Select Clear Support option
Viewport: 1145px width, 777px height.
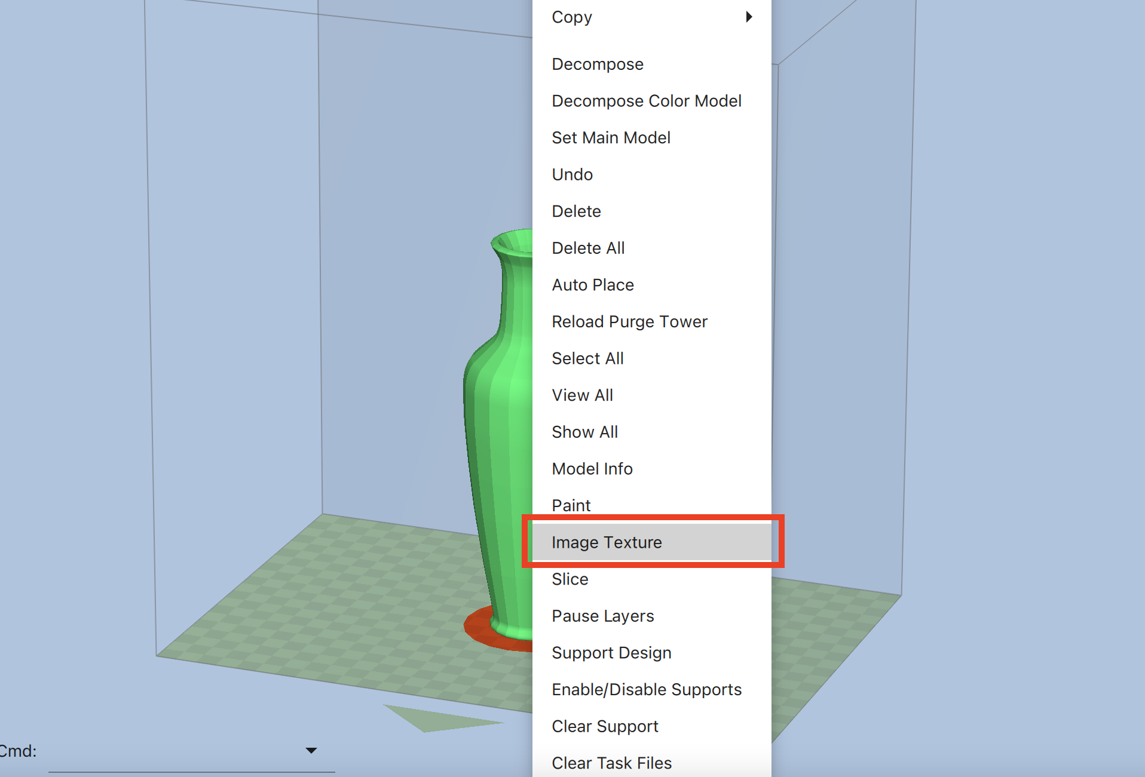[651, 726]
